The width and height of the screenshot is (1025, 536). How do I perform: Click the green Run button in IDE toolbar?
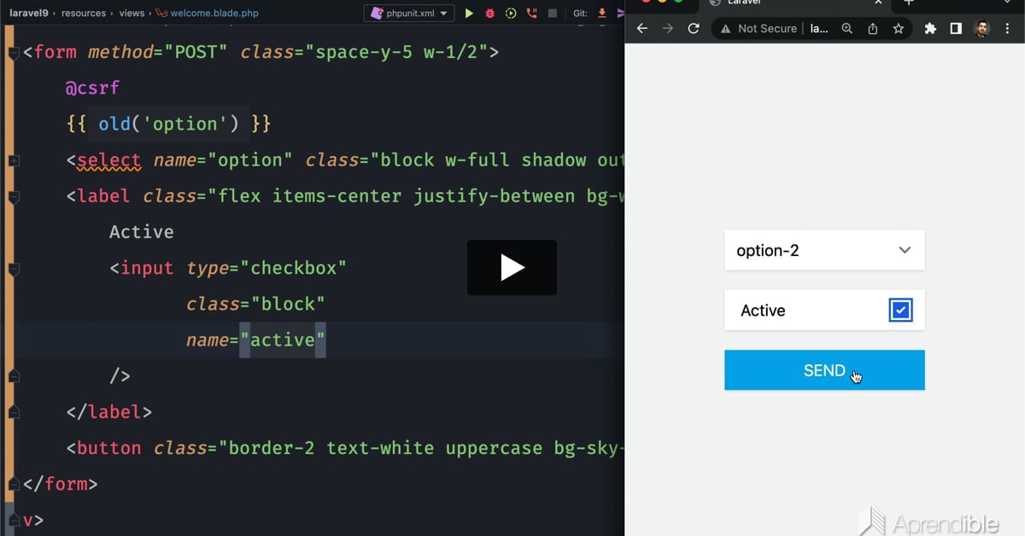pyautogui.click(x=469, y=13)
